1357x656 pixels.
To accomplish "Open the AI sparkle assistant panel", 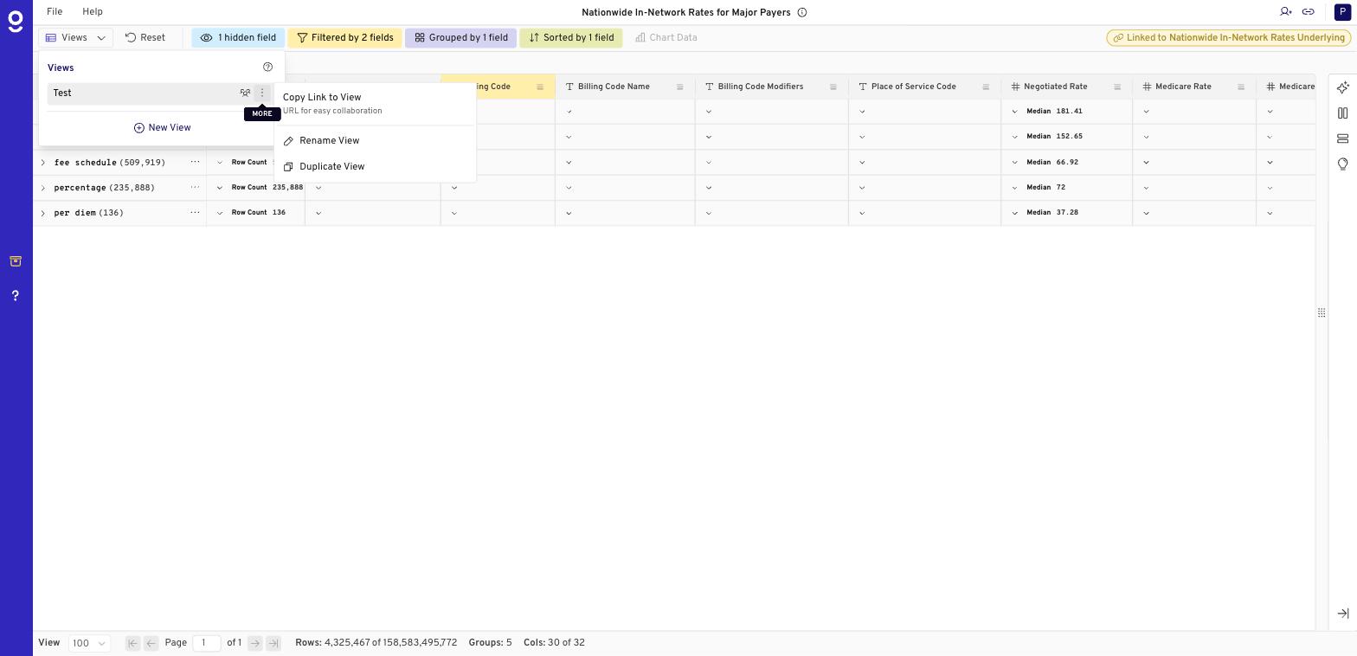I will click(x=1343, y=87).
